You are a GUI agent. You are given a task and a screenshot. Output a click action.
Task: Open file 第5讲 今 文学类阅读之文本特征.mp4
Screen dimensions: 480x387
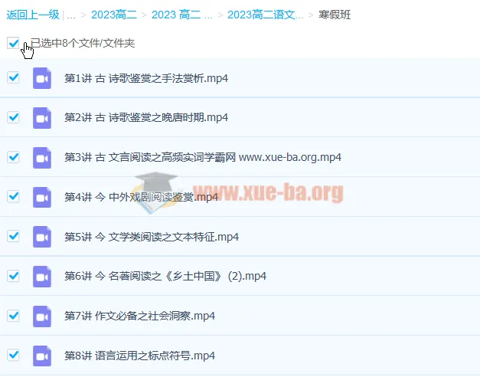click(152, 237)
